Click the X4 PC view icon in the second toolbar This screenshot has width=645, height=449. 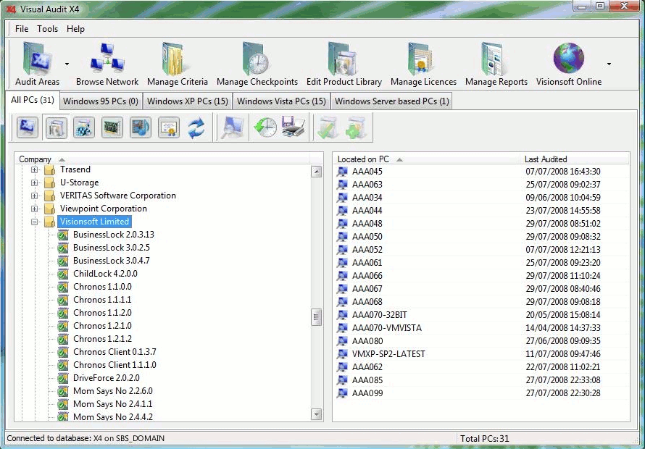[28, 127]
